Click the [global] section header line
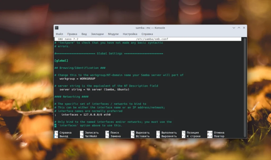The height and width of the screenshot is (160, 271). (61, 61)
